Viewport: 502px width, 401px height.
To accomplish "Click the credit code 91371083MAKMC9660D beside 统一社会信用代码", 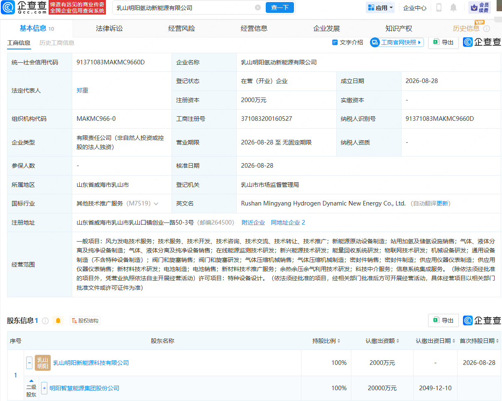I will tap(110, 62).
